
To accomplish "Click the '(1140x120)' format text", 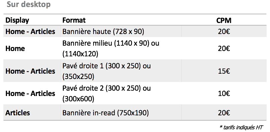I will (x=80, y=54).
